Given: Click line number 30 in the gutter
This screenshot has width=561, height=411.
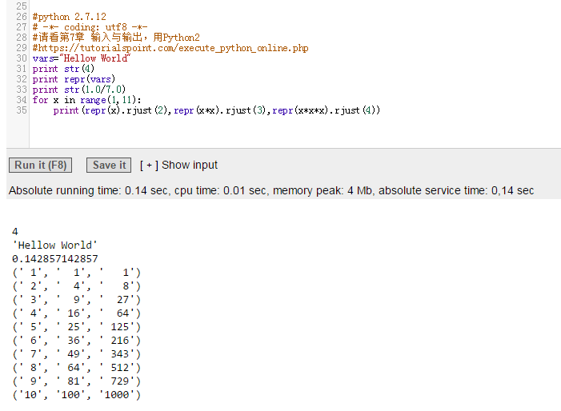Looking at the screenshot, I should click(x=22, y=58).
